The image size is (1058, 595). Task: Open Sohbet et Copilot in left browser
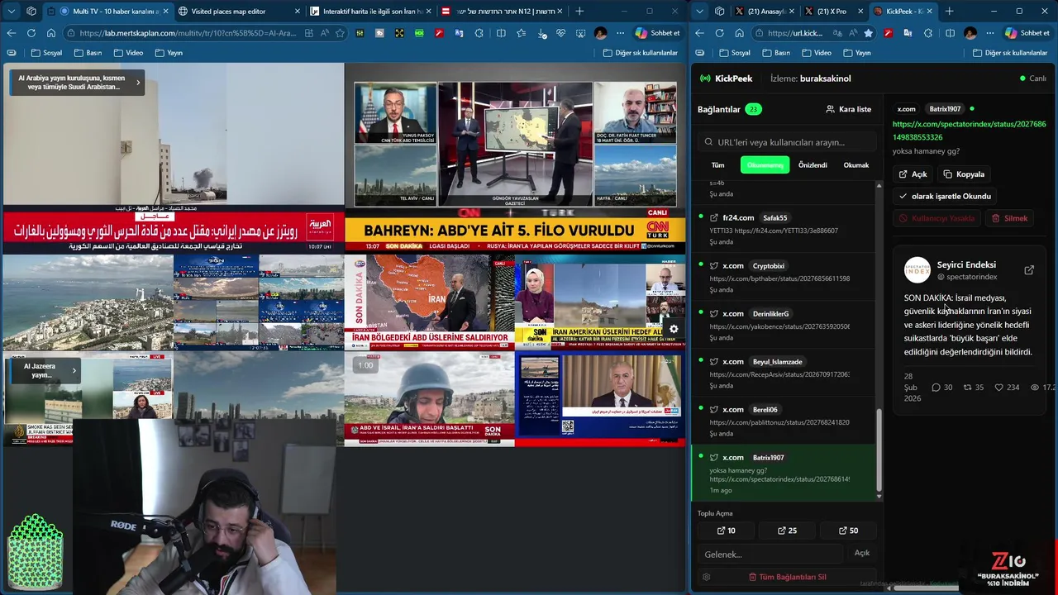click(658, 33)
